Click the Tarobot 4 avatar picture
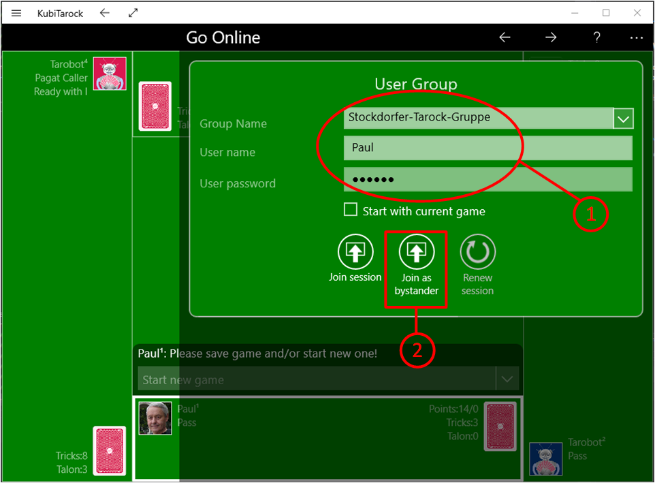This screenshot has width=655, height=483. pos(110,74)
